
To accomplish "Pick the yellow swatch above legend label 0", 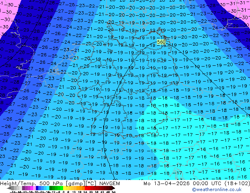I will pos(64,188).
